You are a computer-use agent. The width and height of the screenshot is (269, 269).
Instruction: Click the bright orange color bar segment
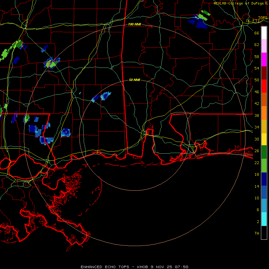click(264, 113)
